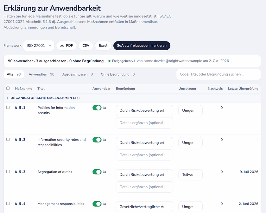Open Umsetzung dropdown for A.5.1
The height and width of the screenshot is (213, 266).
click(190, 110)
